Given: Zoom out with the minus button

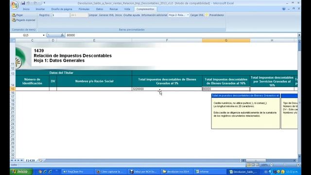Looking at the screenshot, I should tap(272, 165).
